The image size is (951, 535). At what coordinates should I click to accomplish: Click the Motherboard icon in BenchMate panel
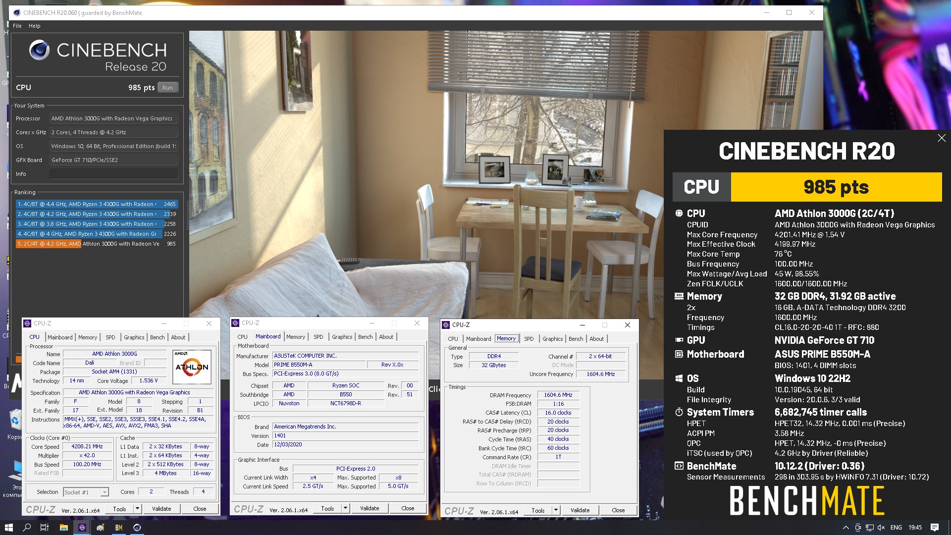point(679,354)
